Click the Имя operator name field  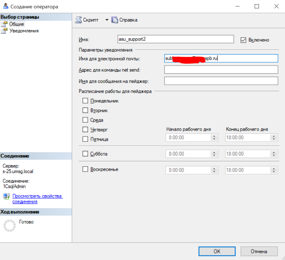pos(175,39)
